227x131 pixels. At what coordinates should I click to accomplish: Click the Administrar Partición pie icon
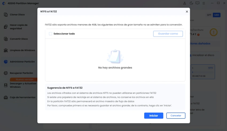[x=6, y=62]
